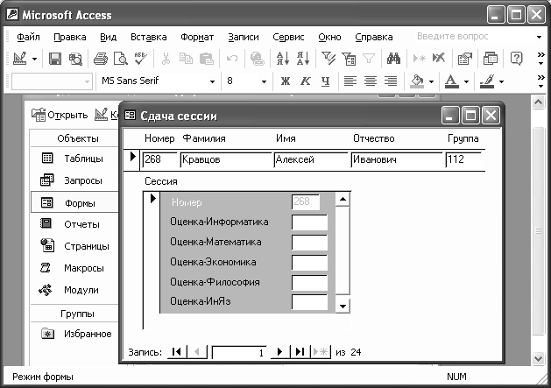Click the Help question mark icon
The image size is (551, 388).
pos(516,59)
